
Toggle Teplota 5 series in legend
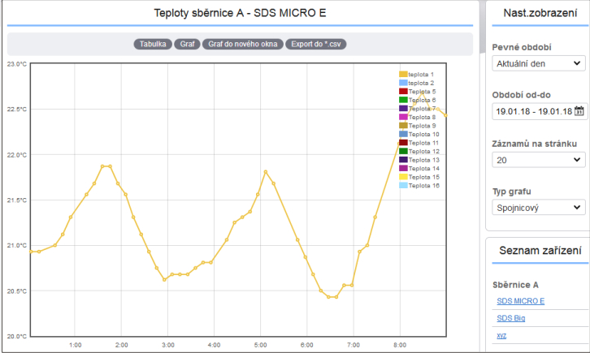(x=422, y=92)
